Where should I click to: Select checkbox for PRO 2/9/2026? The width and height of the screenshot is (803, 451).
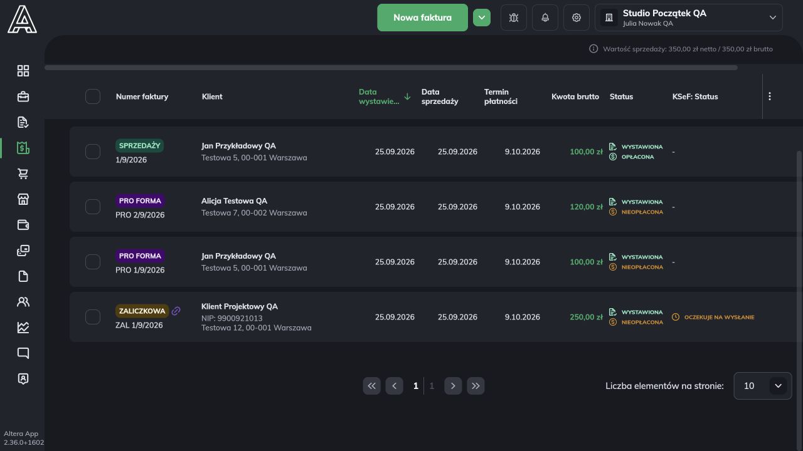(x=93, y=207)
